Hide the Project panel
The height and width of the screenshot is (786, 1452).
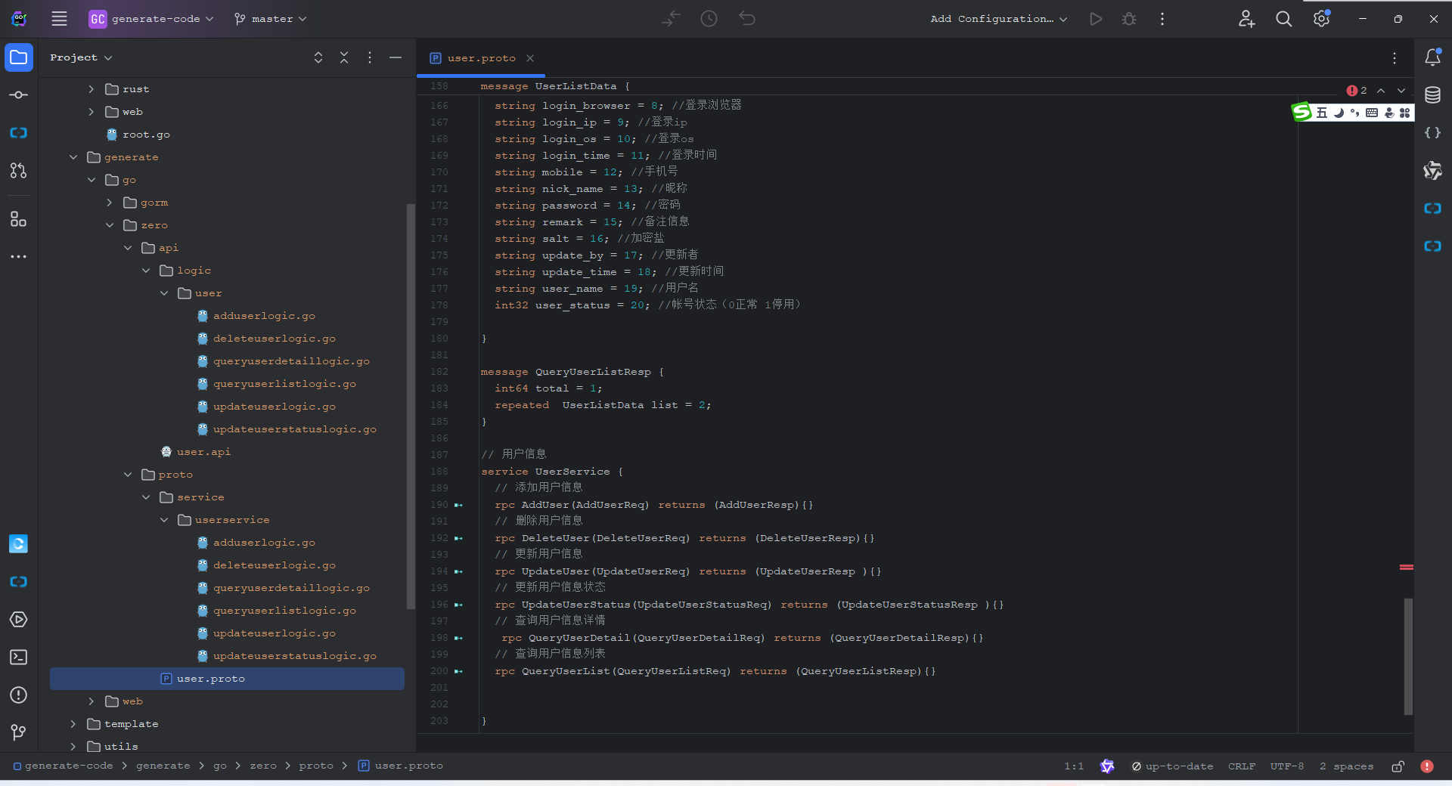pyautogui.click(x=396, y=57)
